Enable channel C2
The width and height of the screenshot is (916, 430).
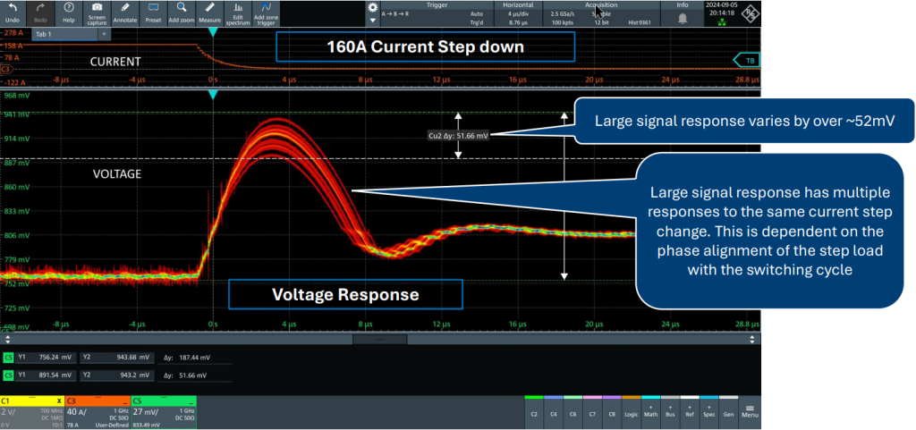coord(534,412)
